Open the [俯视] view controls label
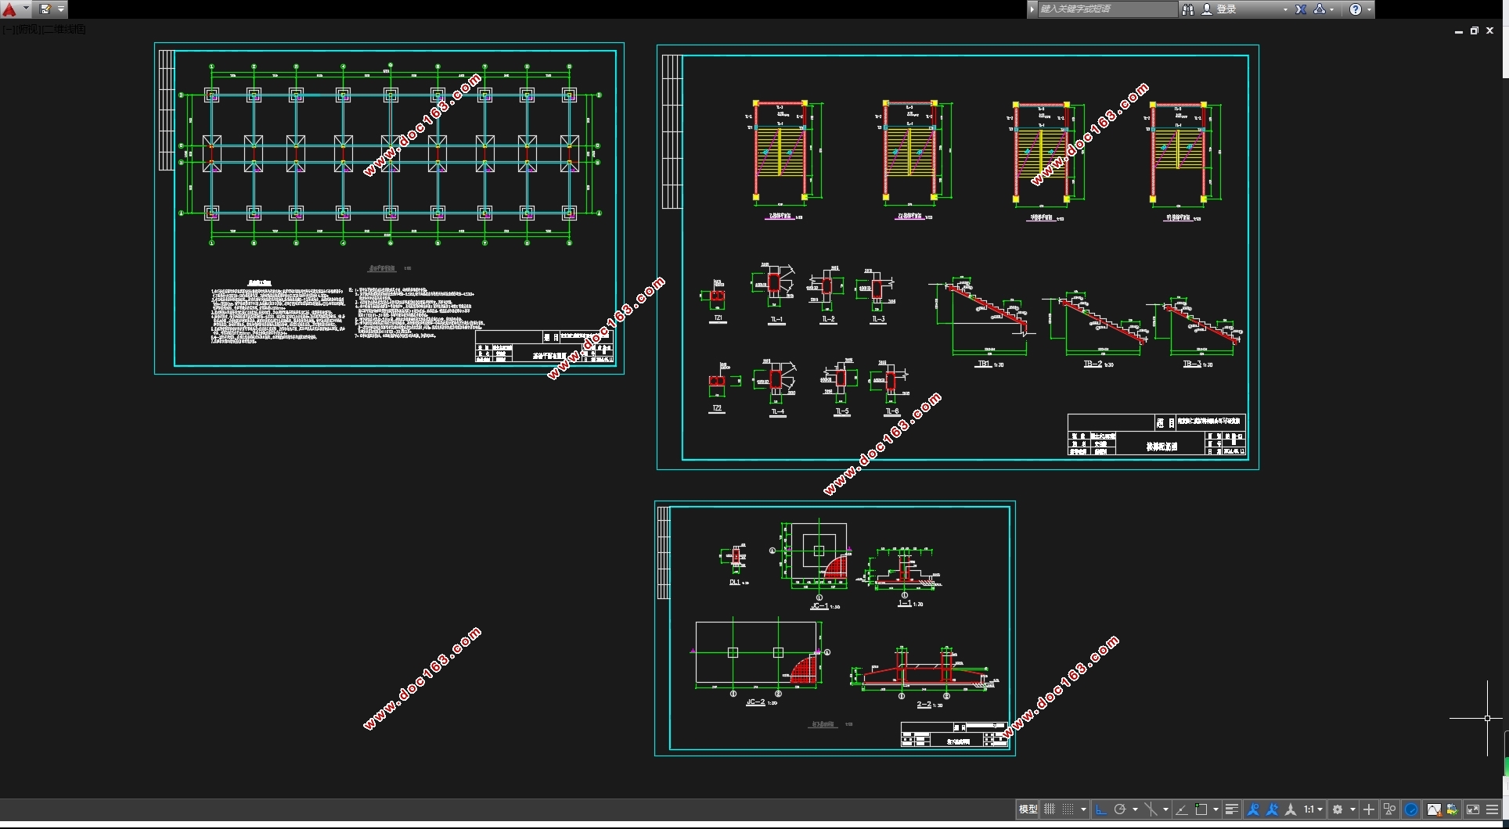This screenshot has height=829, width=1509. click(28, 29)
